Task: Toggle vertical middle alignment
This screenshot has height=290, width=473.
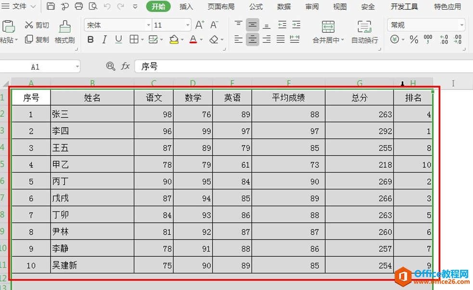Action: coord(253,25)
